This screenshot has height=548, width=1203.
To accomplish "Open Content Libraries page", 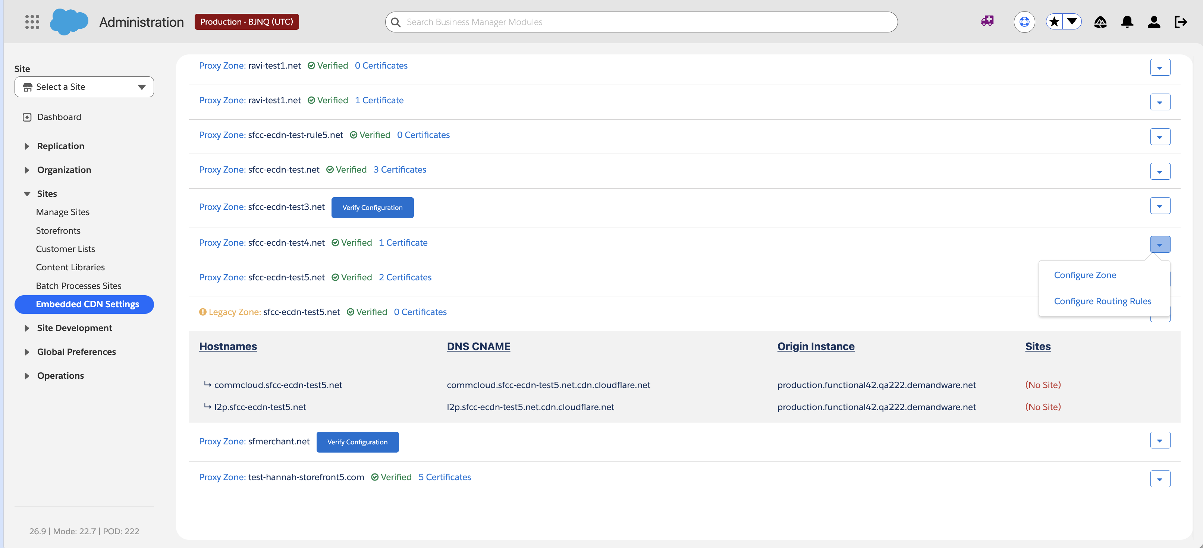I will (x=70, y=267).
